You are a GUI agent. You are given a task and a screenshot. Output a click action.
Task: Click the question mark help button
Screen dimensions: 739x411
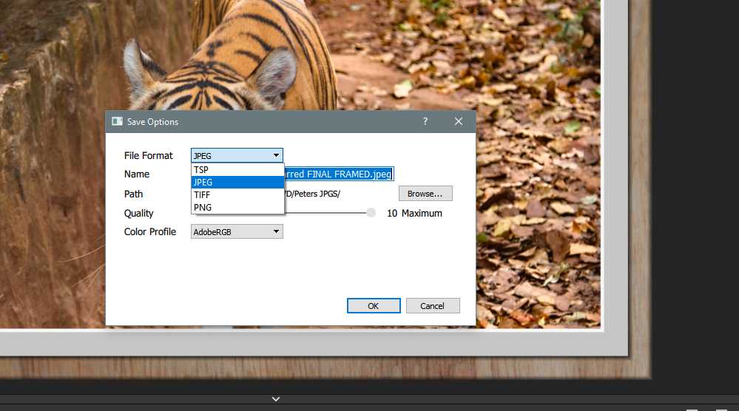pos(425,121)
